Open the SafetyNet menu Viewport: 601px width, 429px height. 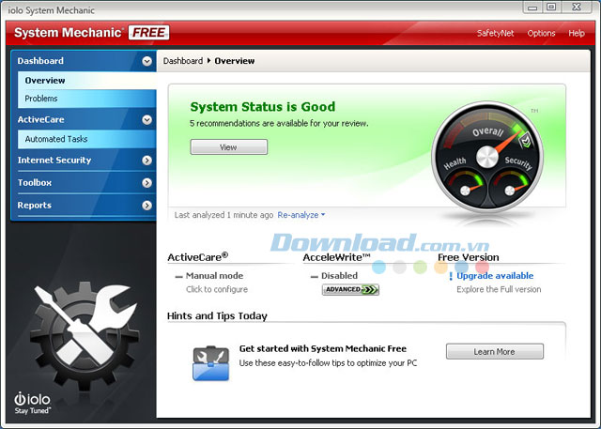[495, 33]
